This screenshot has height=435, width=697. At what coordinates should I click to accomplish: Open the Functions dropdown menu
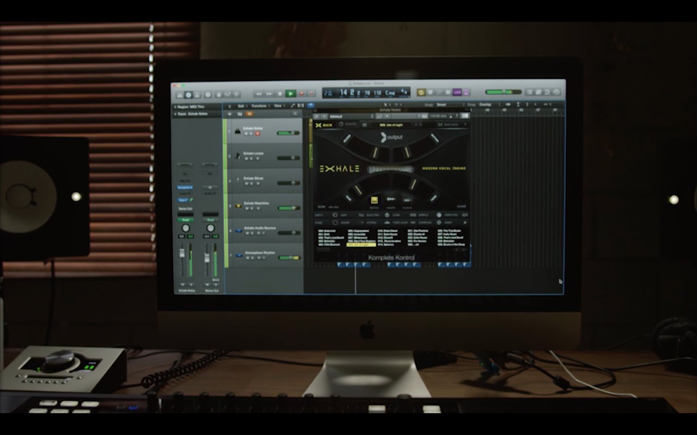pos(260,106)
